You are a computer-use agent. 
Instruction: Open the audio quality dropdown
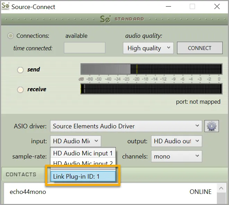tap(148, 48)
